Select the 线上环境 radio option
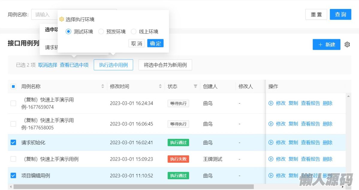 click(134, 31)
